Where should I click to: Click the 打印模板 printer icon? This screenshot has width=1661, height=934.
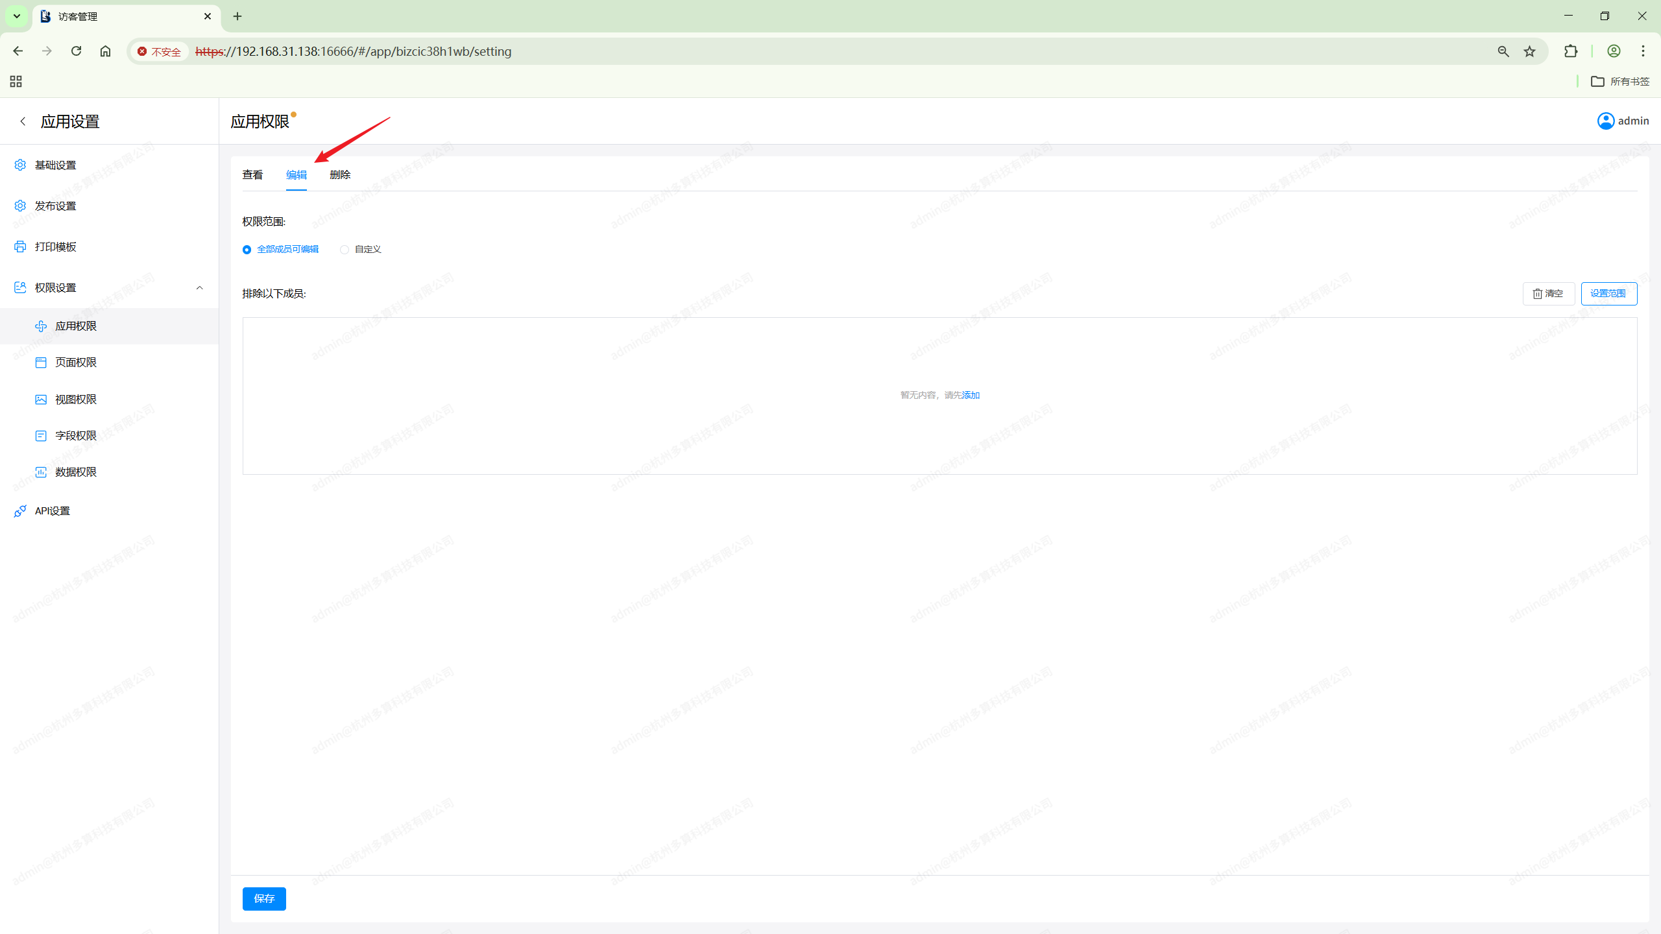pos(20,246)
